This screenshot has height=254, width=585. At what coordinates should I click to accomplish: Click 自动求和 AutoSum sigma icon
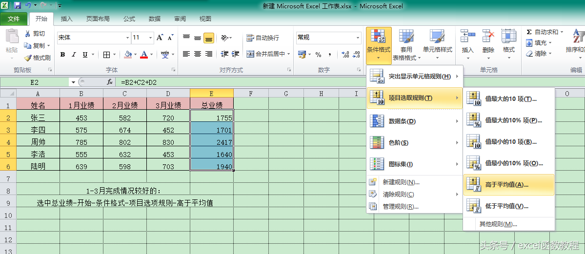pyautogui.click(x=529, y=32)
